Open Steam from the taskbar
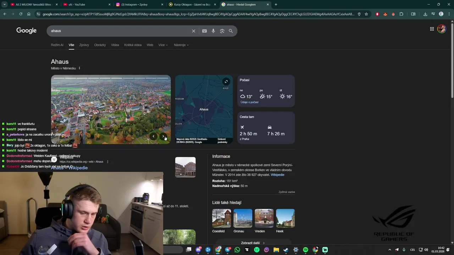This screenshot has height=255, width=454. tap(286, 250)
